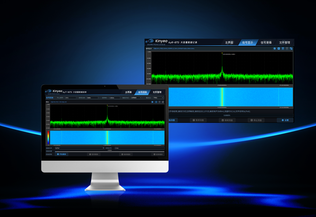This screenshot has width=316, height=217.
Task: Click the blue waterfall plot in kyT-16TS window
Action: [107, 137]
